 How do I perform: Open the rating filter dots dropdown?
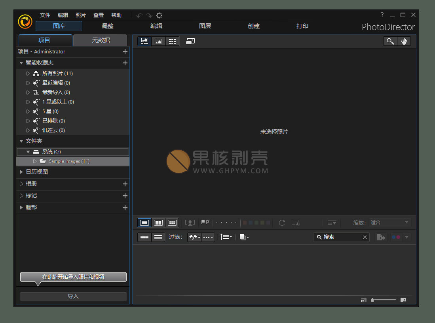(x=208, y=237)
